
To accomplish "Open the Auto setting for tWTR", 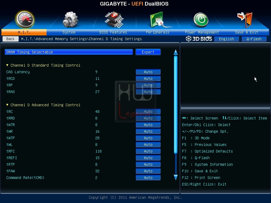I will coord(148,125).
